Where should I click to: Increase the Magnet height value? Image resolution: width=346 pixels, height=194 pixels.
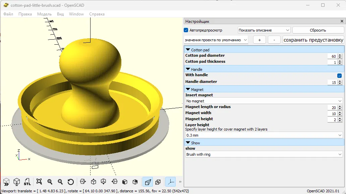click(340, 118)
